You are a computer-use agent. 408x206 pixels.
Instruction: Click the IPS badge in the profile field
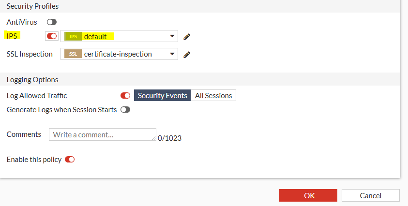73,36
